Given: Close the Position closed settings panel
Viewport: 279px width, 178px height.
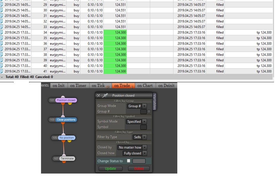Looking at the screenshot, I should (x=99, y=96).
